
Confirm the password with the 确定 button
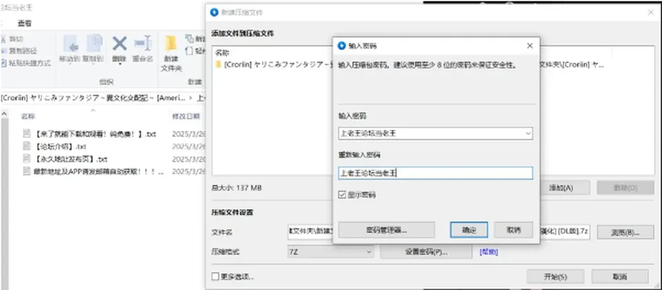[x=469, y=230]
